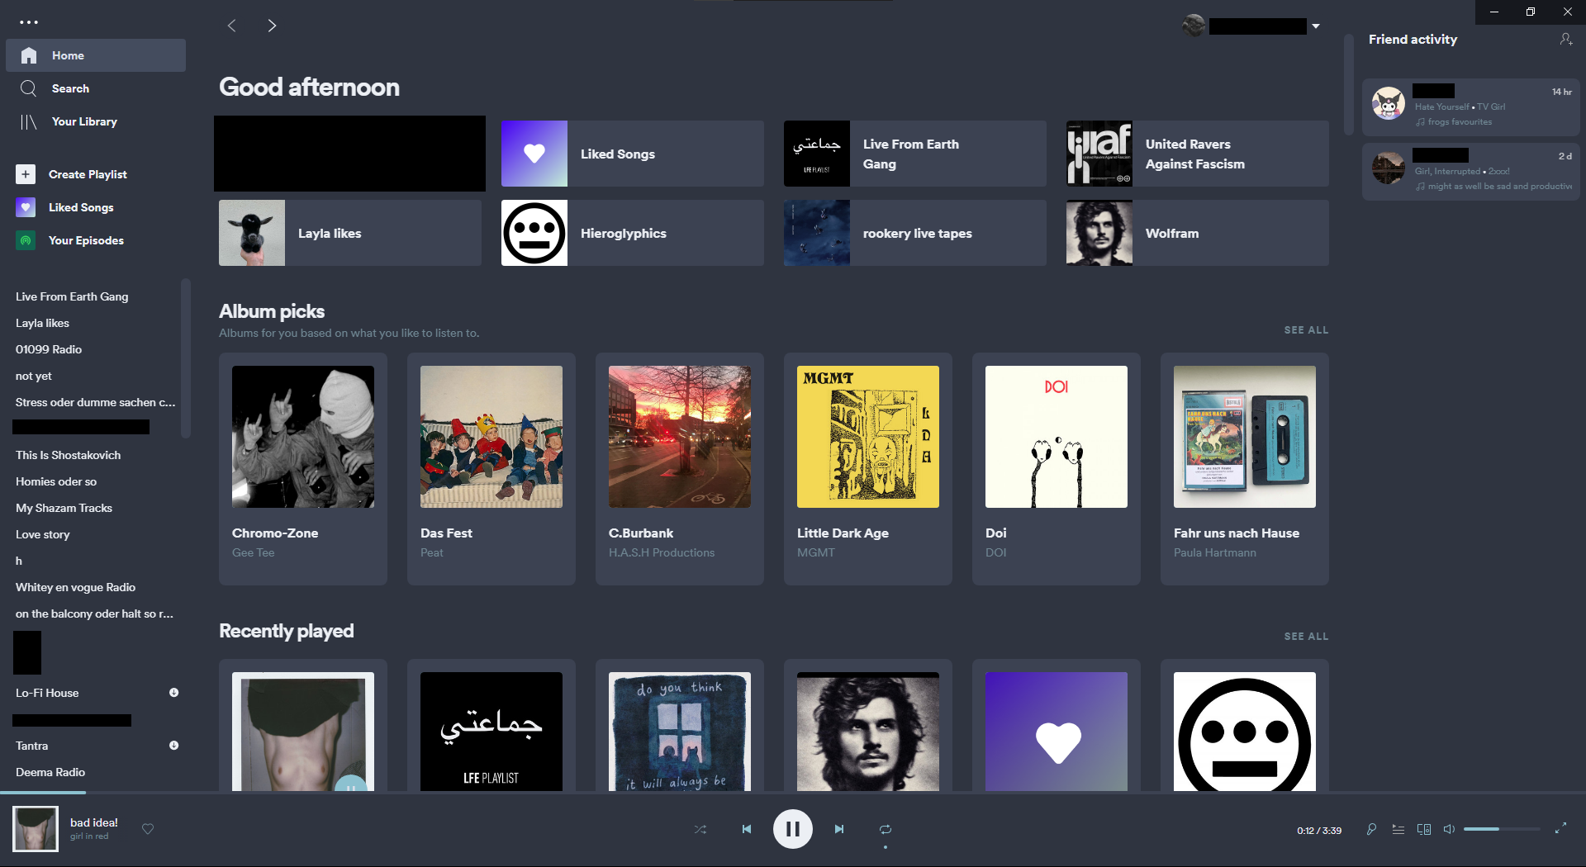Pause the current song

[793, 829]
